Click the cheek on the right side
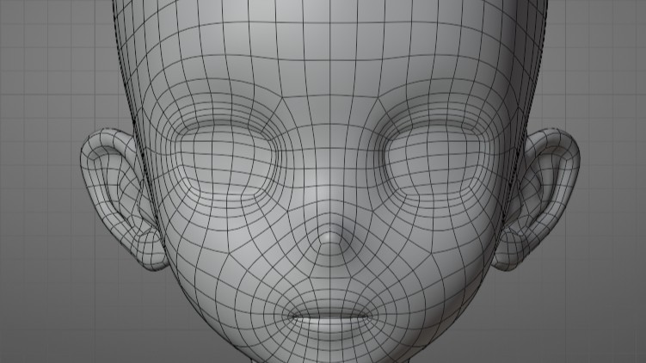The width and height of the screenshot is (646, 363). [x=439, y=258]
